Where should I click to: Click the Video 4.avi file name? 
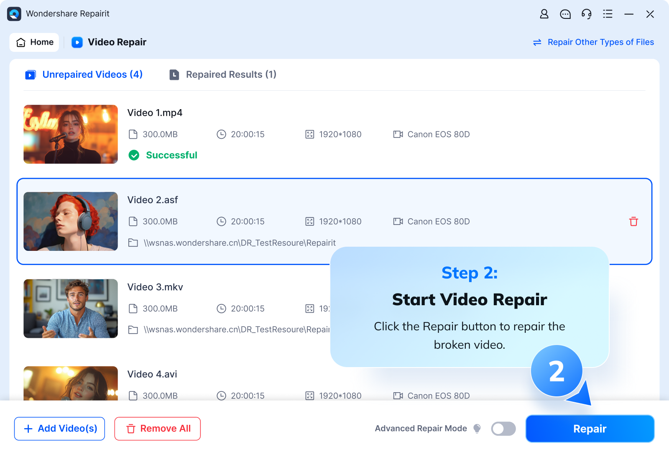(x=152, y=374)
